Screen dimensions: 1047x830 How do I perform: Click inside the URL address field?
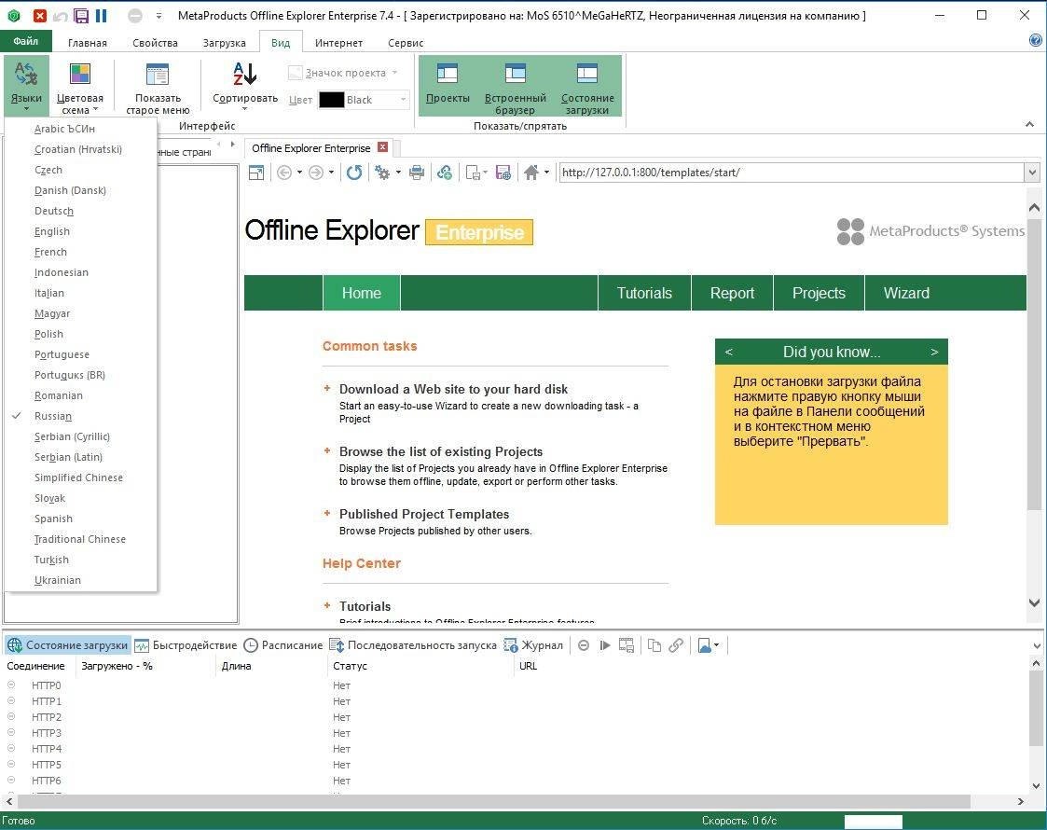pos(792,173)
